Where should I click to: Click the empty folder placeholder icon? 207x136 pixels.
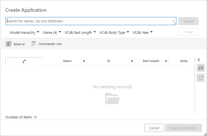[112, 99]
